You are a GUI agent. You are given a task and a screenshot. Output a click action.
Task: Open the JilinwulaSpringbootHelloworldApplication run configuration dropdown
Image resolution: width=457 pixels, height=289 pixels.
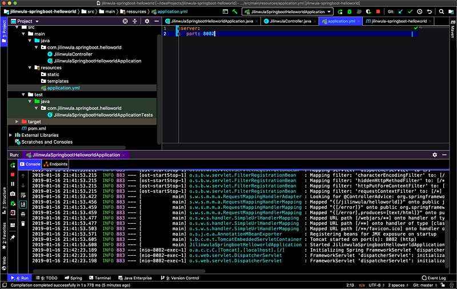click(x=287, y=11)
